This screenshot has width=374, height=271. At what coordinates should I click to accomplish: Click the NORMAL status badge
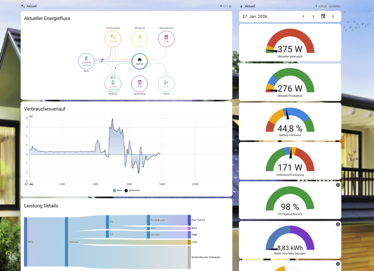(335, 6)
